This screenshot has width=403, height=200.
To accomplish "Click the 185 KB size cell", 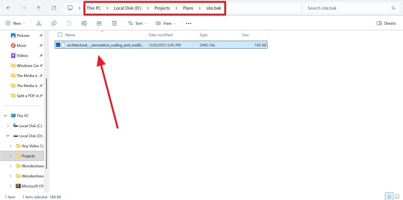I will [261, 45].
